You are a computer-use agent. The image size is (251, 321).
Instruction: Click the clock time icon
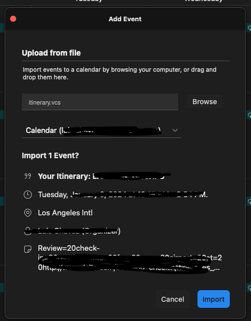(x=28, y=195)
